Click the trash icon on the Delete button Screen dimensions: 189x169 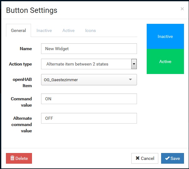tap(13, 158)
